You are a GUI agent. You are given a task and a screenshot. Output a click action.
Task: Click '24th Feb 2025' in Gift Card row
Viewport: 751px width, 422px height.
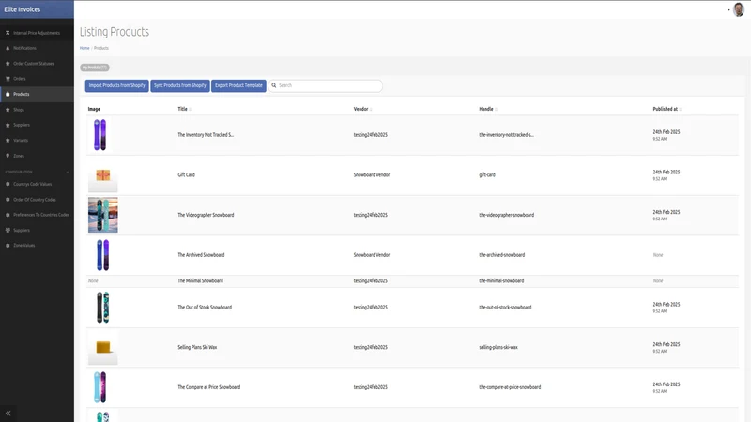coord(667,172)
